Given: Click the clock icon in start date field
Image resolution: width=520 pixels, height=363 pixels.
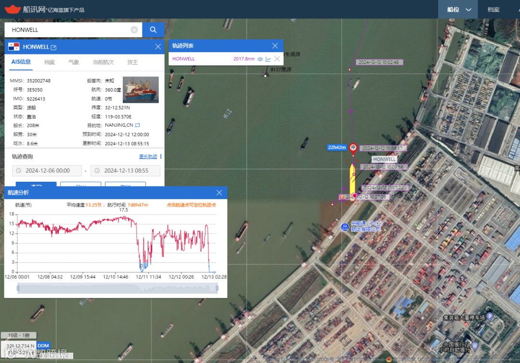Looking at the screenshot, I should (19, 171).
